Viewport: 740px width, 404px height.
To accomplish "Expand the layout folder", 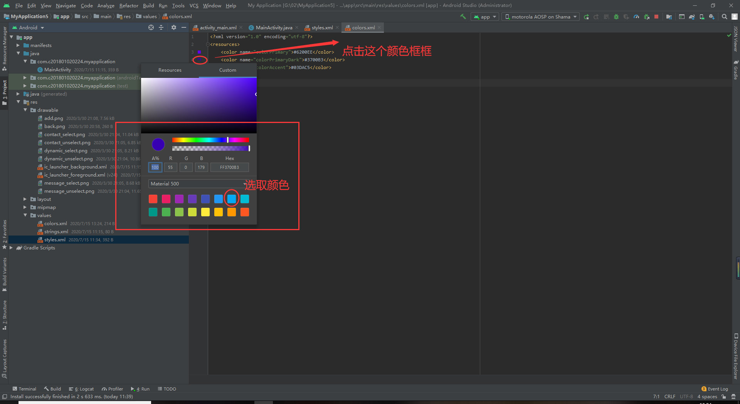I will [x=25, y=199].
